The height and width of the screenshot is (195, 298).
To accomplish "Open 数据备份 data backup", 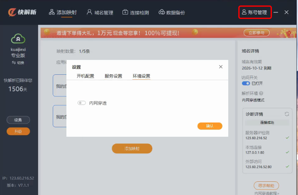I will pos(172,12).
